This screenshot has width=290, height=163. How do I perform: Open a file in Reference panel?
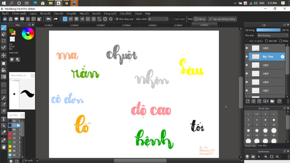click(x=253, y=157)
